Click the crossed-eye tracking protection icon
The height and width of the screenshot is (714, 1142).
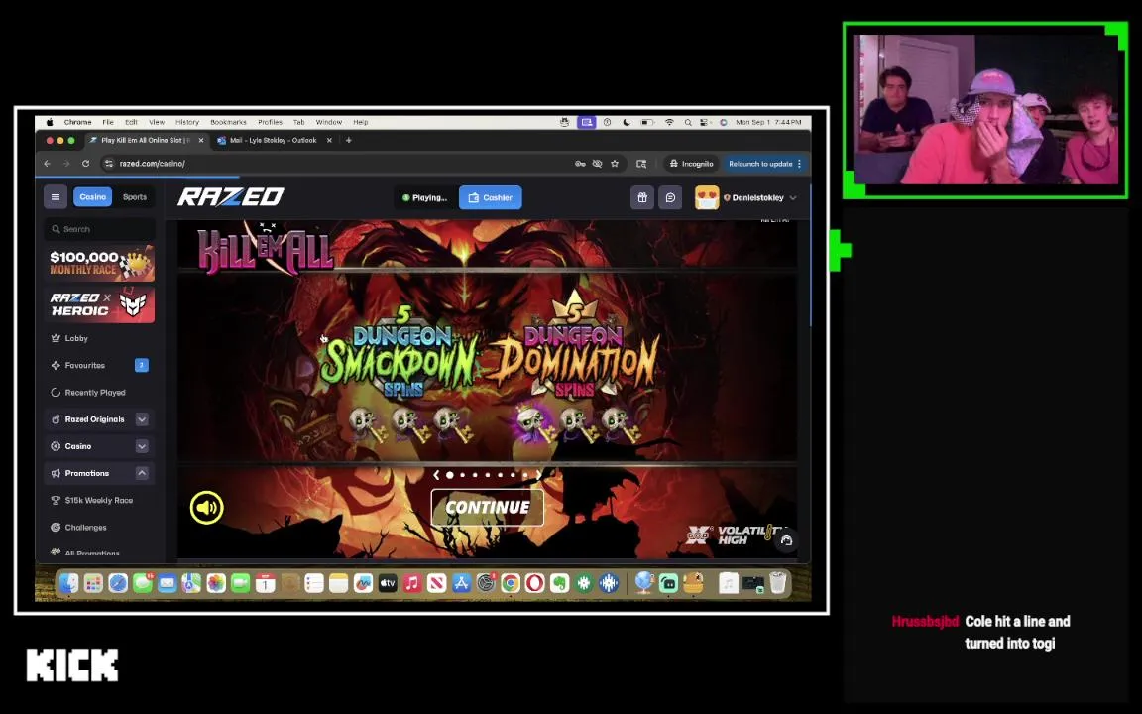[x=597, y=164]
